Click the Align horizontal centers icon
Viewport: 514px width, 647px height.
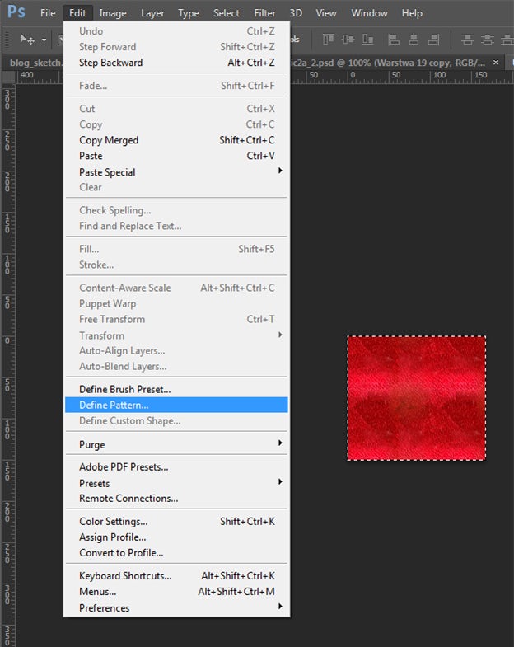[412, 40]
